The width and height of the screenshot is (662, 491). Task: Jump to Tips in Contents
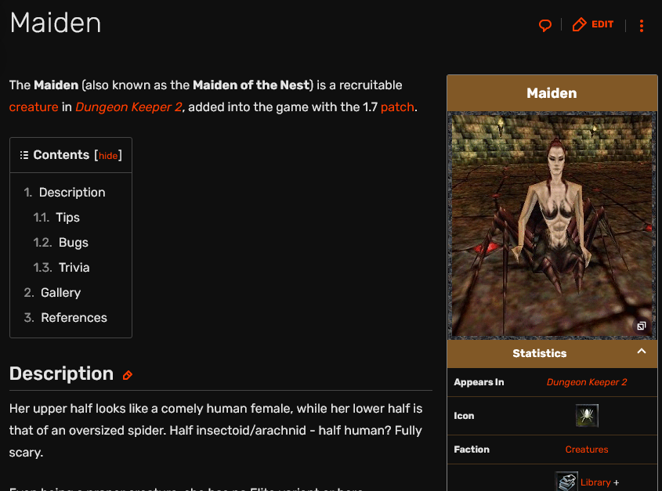[x=67, y=218]
